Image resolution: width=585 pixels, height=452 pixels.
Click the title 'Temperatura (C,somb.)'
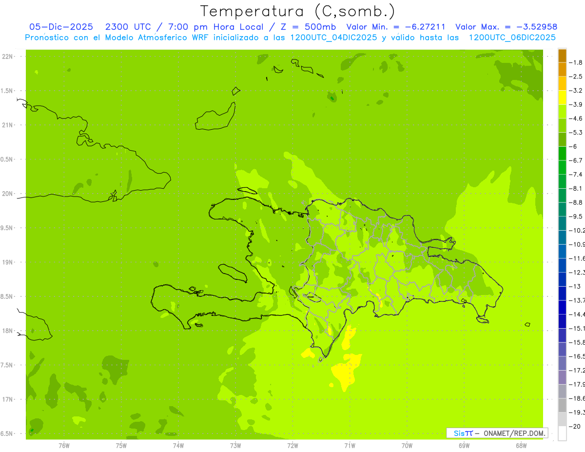click(x=298, y=11)
